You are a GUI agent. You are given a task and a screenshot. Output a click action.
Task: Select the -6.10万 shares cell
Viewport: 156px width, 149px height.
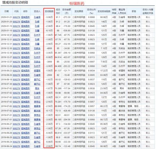tap(49, 31)
